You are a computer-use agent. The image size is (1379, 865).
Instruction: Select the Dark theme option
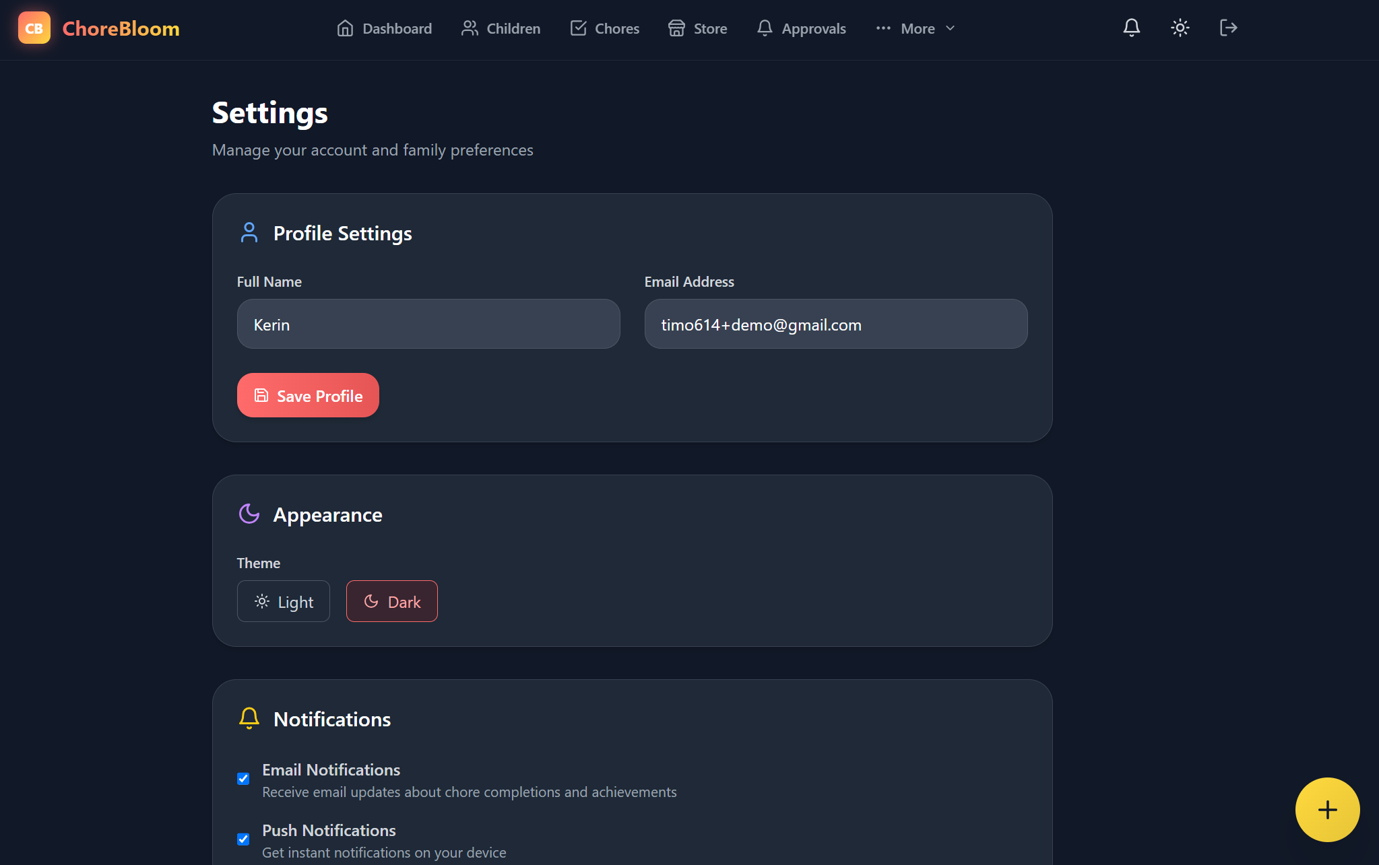point(392,601)
